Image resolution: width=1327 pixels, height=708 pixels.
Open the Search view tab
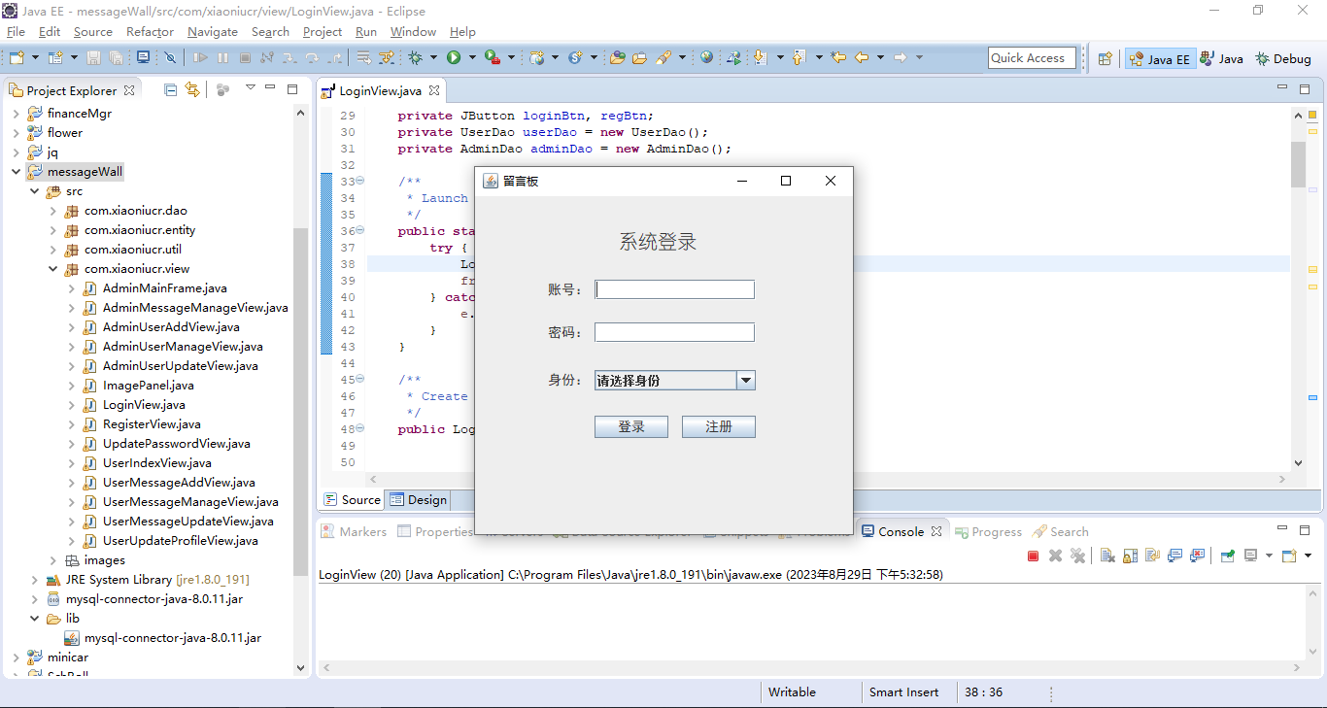coord(1061,531)
